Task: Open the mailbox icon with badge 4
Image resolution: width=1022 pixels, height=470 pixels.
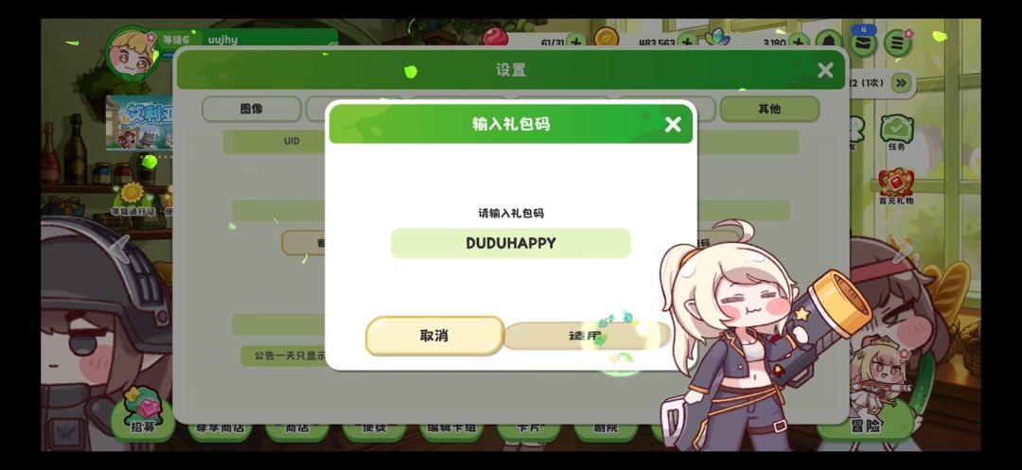Action: (x=863, y=42)
